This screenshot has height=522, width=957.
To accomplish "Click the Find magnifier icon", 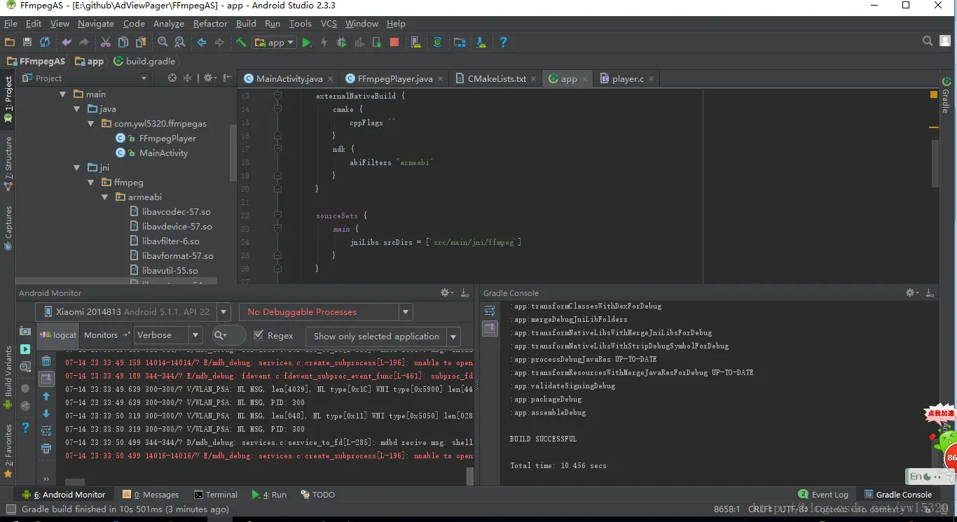I will click(163, 43).
